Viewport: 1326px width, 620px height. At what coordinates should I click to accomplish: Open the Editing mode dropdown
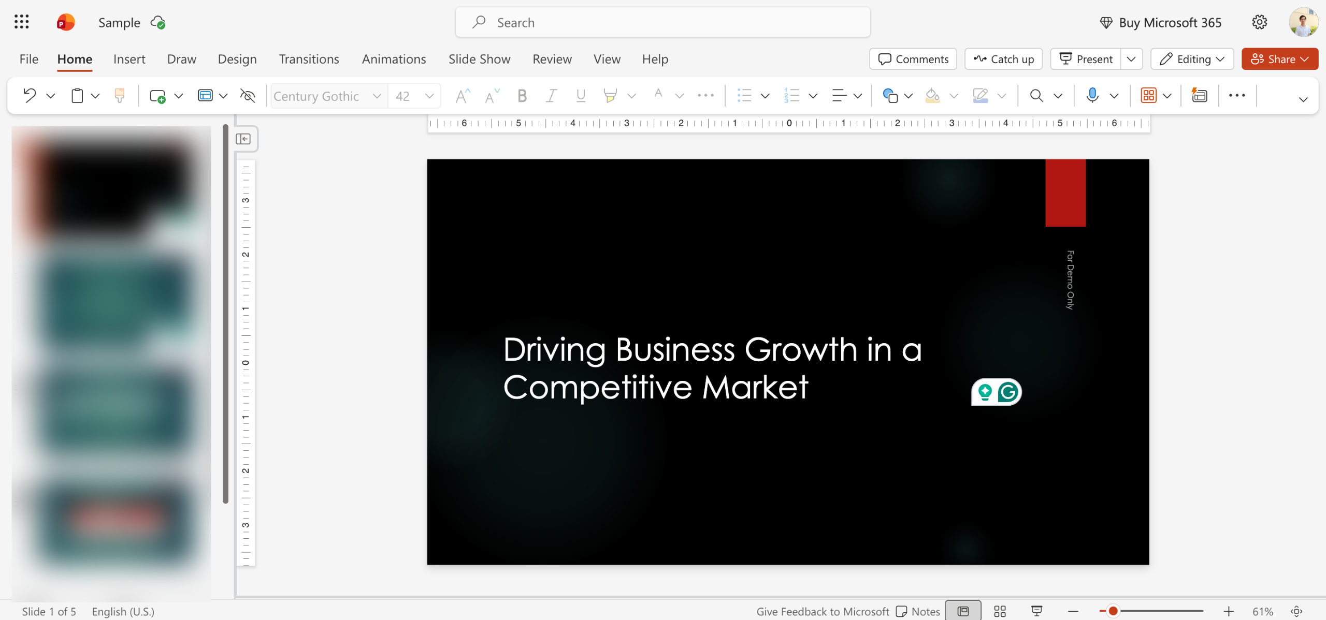[1192, 59]
